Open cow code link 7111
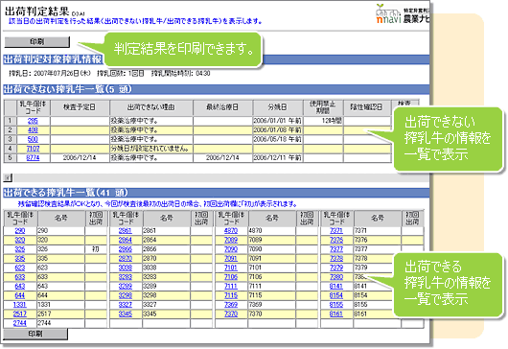Image resolution: width=508 pixels, height=349 pixels. (x=231, y=286)
